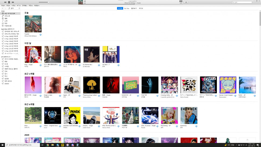The width and height of the screenshot is (261, 147).
Task: Pause the current song
Action: click(9, 2)
